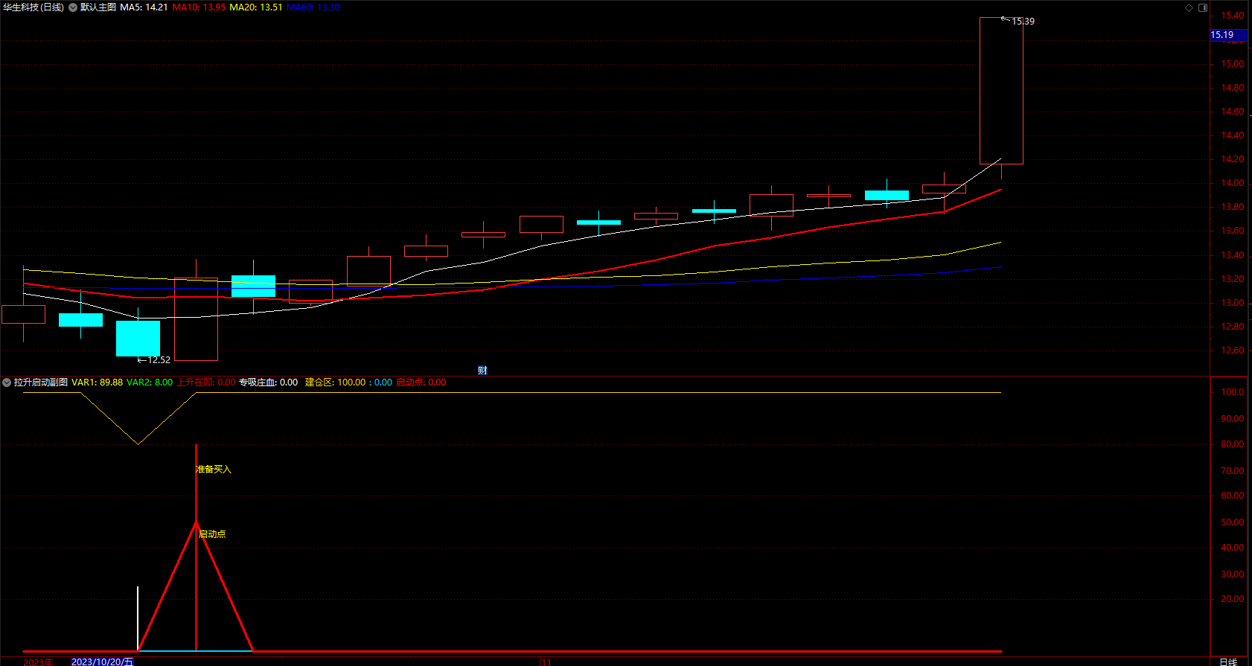Screen dimensions: 1252x666
Task: Click the 100.0 sub-chart axis label
Action: tap(1233, 392)
